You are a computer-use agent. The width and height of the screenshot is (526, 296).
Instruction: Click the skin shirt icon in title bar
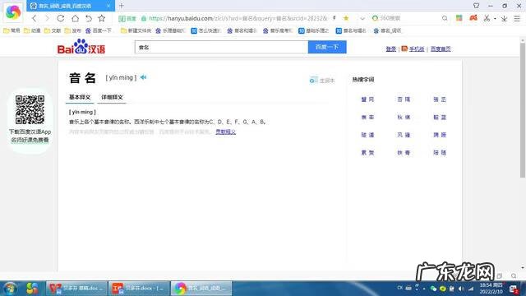[477, 6]
